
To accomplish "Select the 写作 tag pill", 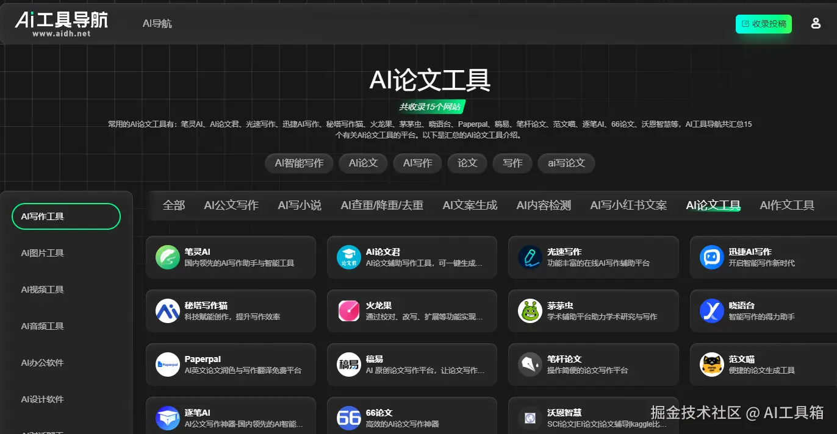I will (512, 163).
